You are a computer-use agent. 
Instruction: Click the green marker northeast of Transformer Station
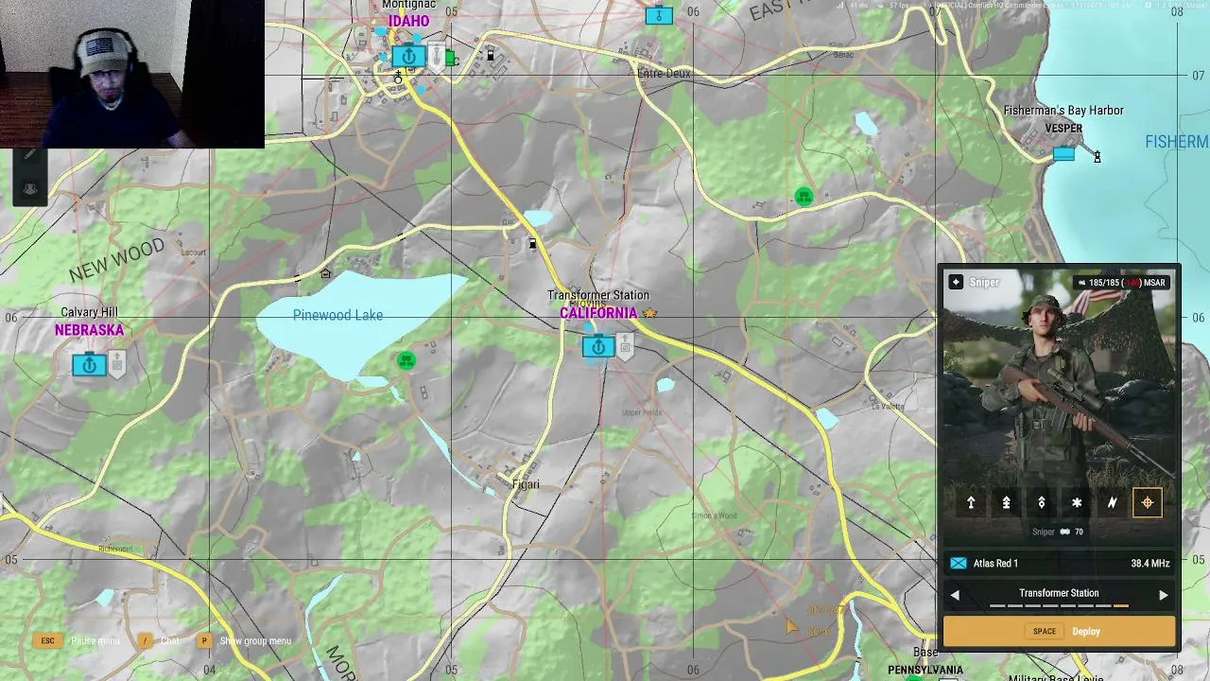click(804, 197)
